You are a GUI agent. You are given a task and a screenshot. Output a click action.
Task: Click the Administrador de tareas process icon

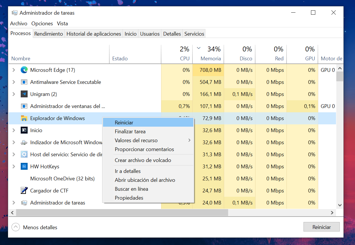24,202
